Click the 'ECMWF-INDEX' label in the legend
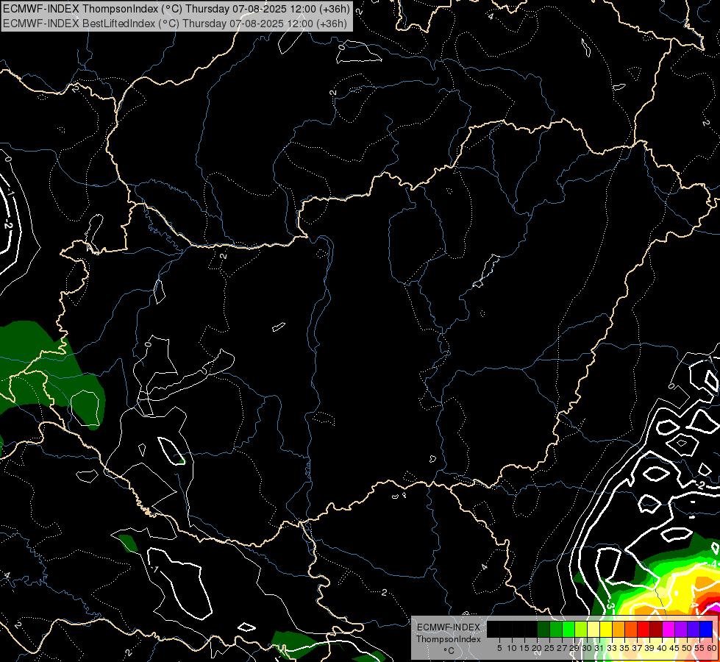Viewport: 720px width, 662px height. coord(449,627)
